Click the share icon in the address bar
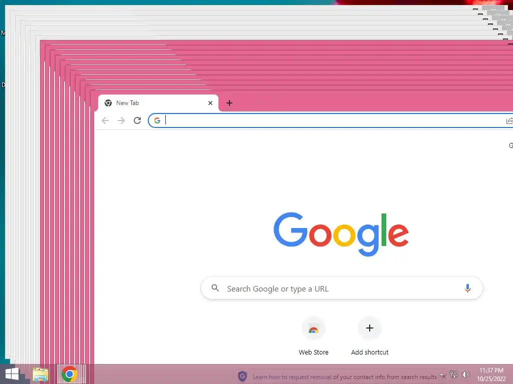This screenshot has width=513, height=384. (x=509, y=121)
